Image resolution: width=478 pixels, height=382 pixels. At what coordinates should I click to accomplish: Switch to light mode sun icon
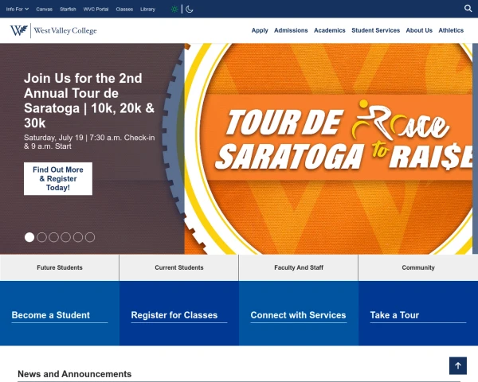pyautogui.click(x=174, y=9)
